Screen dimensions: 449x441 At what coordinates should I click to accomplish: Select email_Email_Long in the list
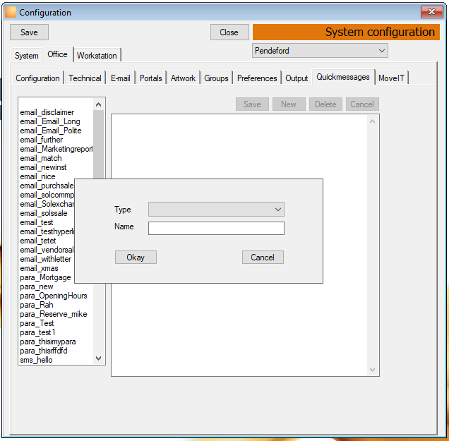[50, 121]
